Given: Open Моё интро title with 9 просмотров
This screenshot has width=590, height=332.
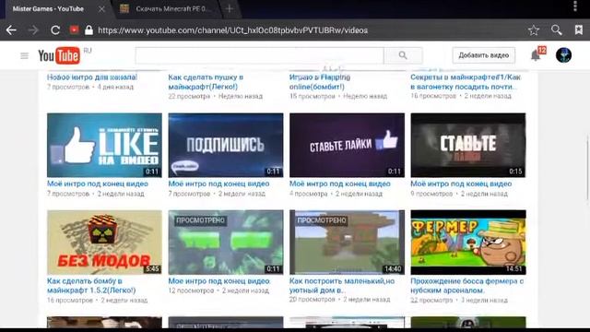Looking at the screenshot, I should 461,184.
